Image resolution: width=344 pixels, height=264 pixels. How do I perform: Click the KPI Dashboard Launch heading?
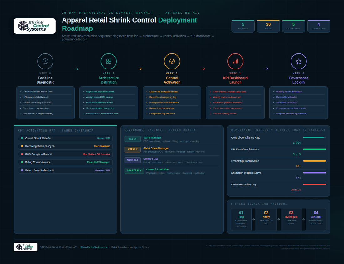click(x=235, y=80)
